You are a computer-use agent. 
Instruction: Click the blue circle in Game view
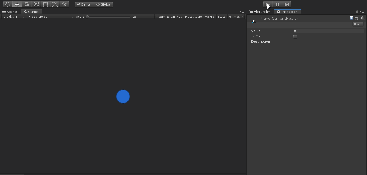(x=123, y=96)
